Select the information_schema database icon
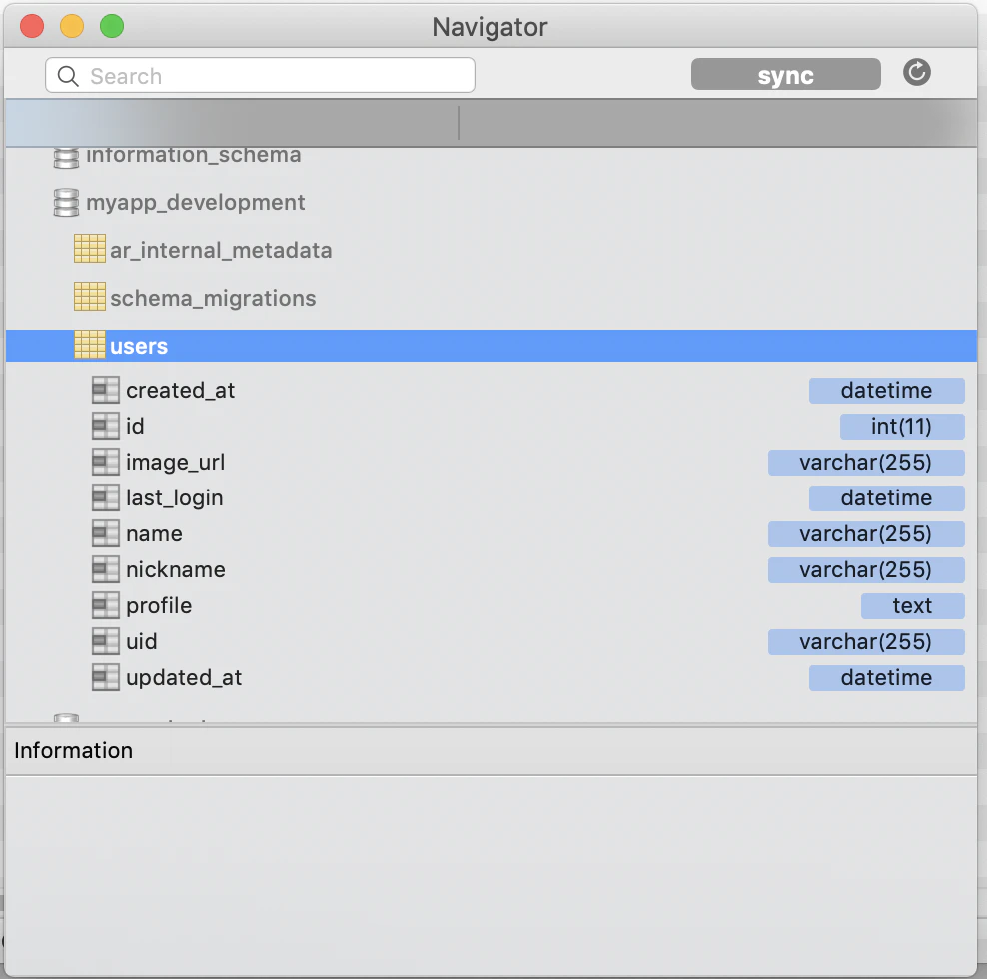Screen dimensions: 987x979 66,158
